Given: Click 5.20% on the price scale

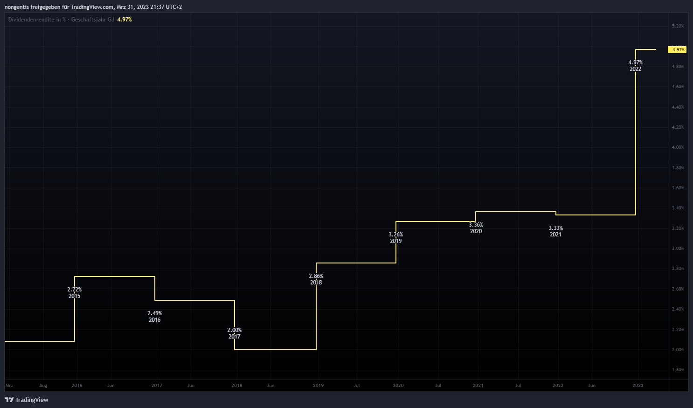Looking at the screenshot, I should (x=678, y=26).
